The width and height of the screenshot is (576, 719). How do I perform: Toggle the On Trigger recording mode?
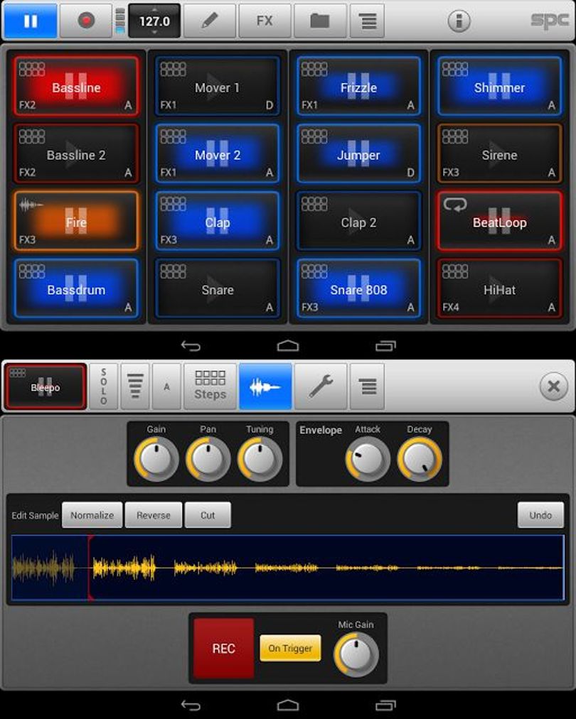point(290,648)
